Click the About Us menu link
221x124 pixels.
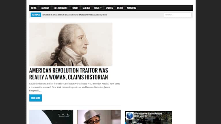pyautogui.click(x=131, y=8)
